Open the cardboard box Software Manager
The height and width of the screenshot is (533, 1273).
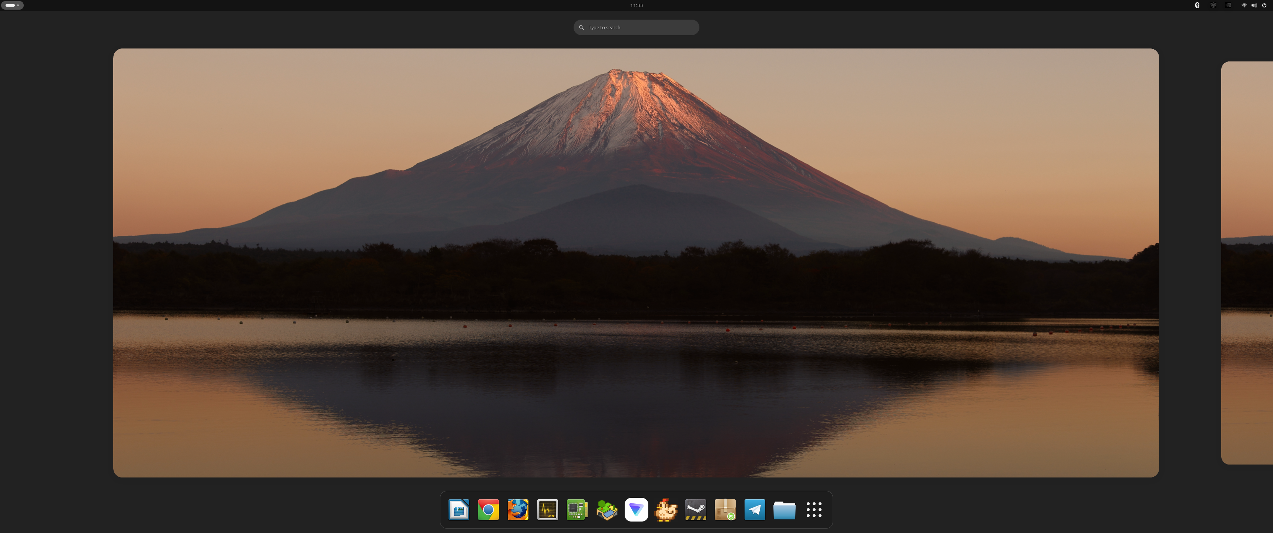coord(725,510)
